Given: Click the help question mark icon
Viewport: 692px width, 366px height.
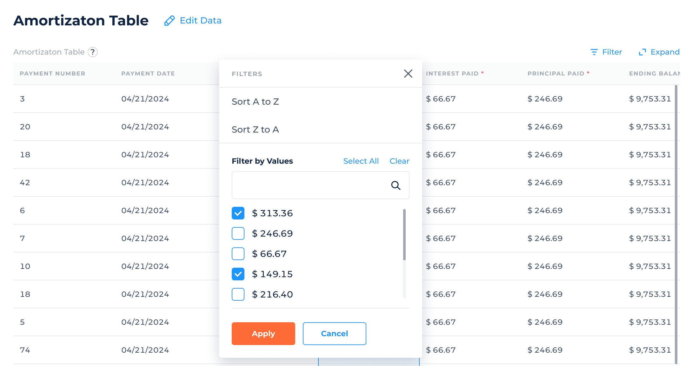Looking at the screenshot, I should click(x=93, y=52).
